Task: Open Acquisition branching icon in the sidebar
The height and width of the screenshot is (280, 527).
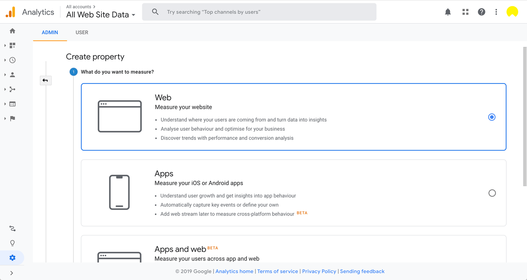Action: tap(13, 89)
